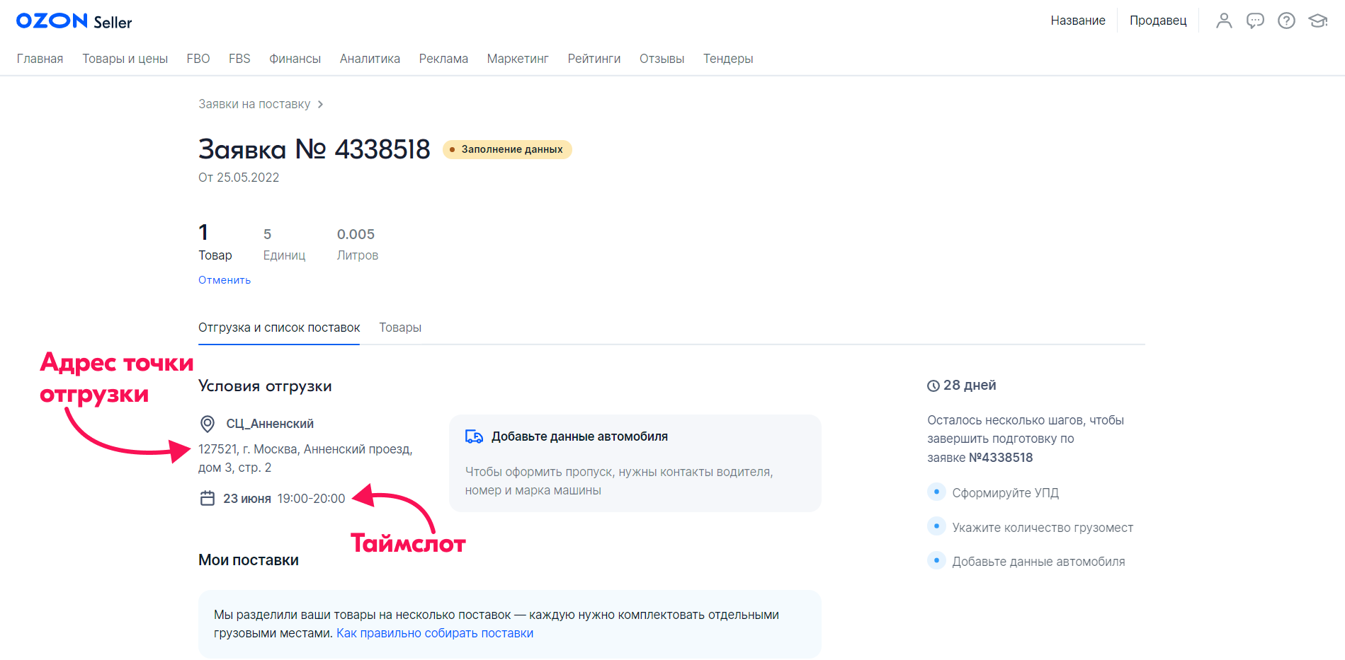Open the chat messages icon

(1255, 21)
